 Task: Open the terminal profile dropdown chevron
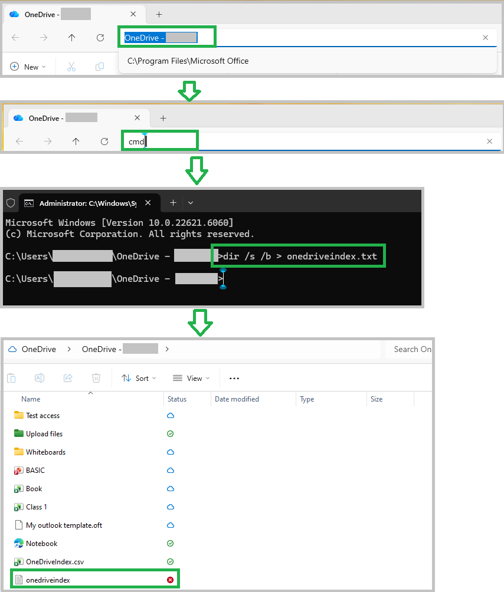[x=191, y=203]
